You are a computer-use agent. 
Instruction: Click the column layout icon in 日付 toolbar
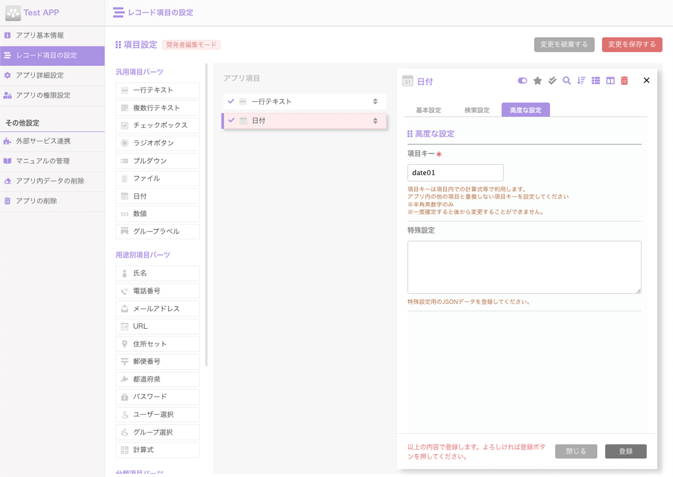[x=610, y=80]
